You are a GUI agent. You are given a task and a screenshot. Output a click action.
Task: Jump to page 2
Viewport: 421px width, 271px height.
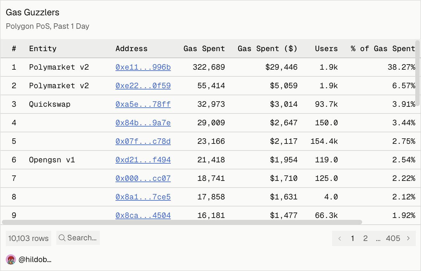point(365,238)
